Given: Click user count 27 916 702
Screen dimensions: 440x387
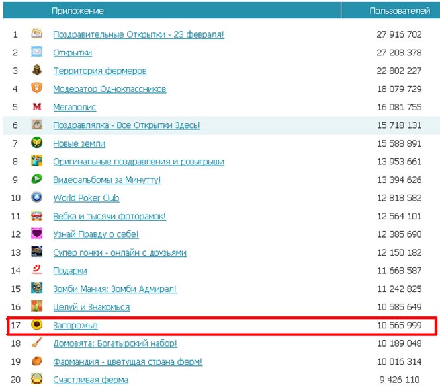Looking at the screenshot, I should (x=399, y=34).
